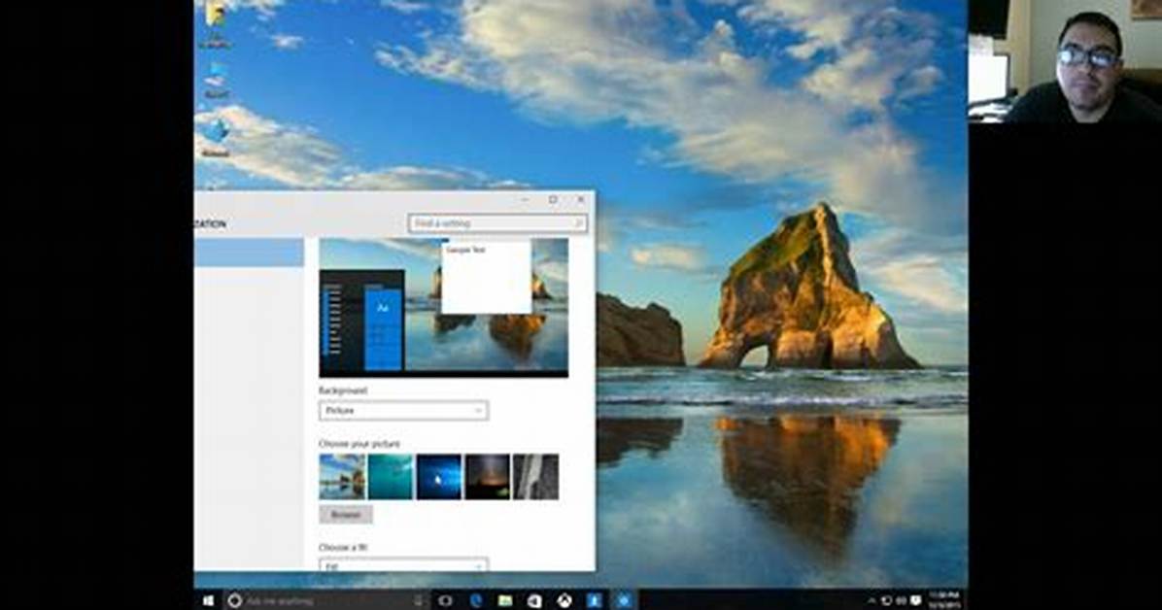Open File Explorer from the taskbar
Image resolution: width=1162 pixels, height=610 pixels.
[x=504, y=600]
